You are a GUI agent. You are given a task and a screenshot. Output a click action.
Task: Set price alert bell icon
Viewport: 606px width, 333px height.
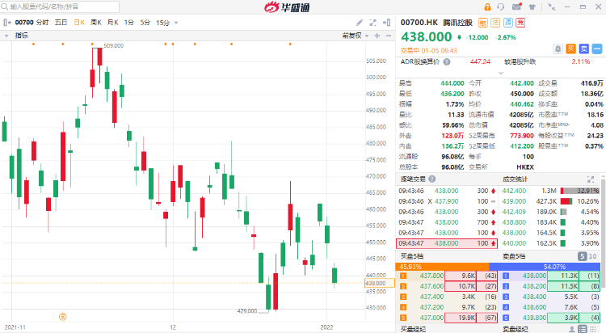click(558, 49)
